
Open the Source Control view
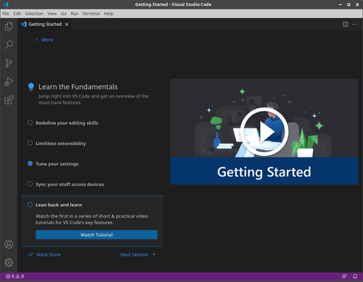coord(9,63)
